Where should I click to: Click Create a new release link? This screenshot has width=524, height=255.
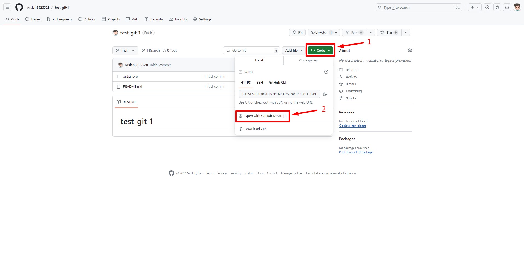(352, 126)
